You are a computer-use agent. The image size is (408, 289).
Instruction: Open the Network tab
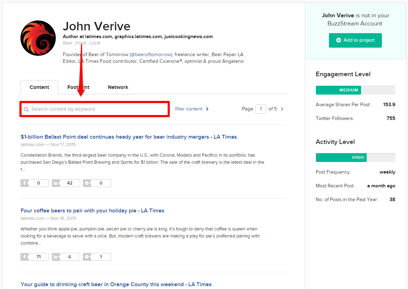[x=118, y=87]
